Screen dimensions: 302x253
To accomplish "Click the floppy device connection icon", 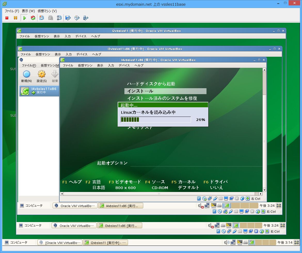I will point(68,18).
